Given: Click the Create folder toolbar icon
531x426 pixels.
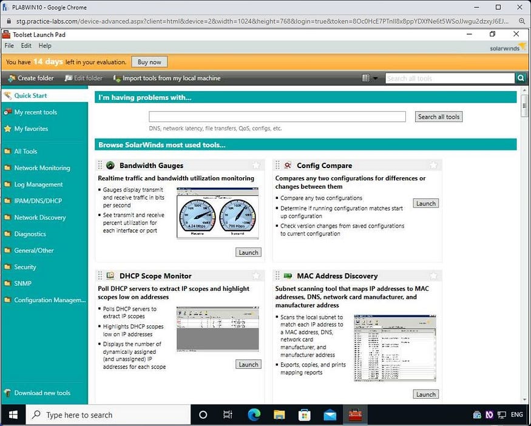Looking at the screenshot, I should 12,78.
